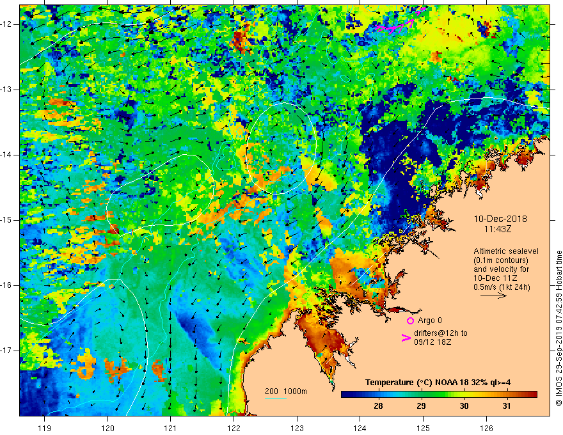Click the '200 1000m' depth contour label
The height and width of the screenshot is (435, 563).
(x=286, y=391)
